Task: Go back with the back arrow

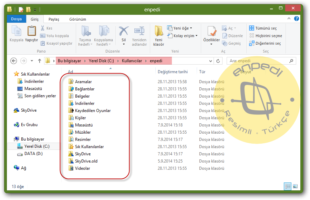Action: (x=14, y=61)
